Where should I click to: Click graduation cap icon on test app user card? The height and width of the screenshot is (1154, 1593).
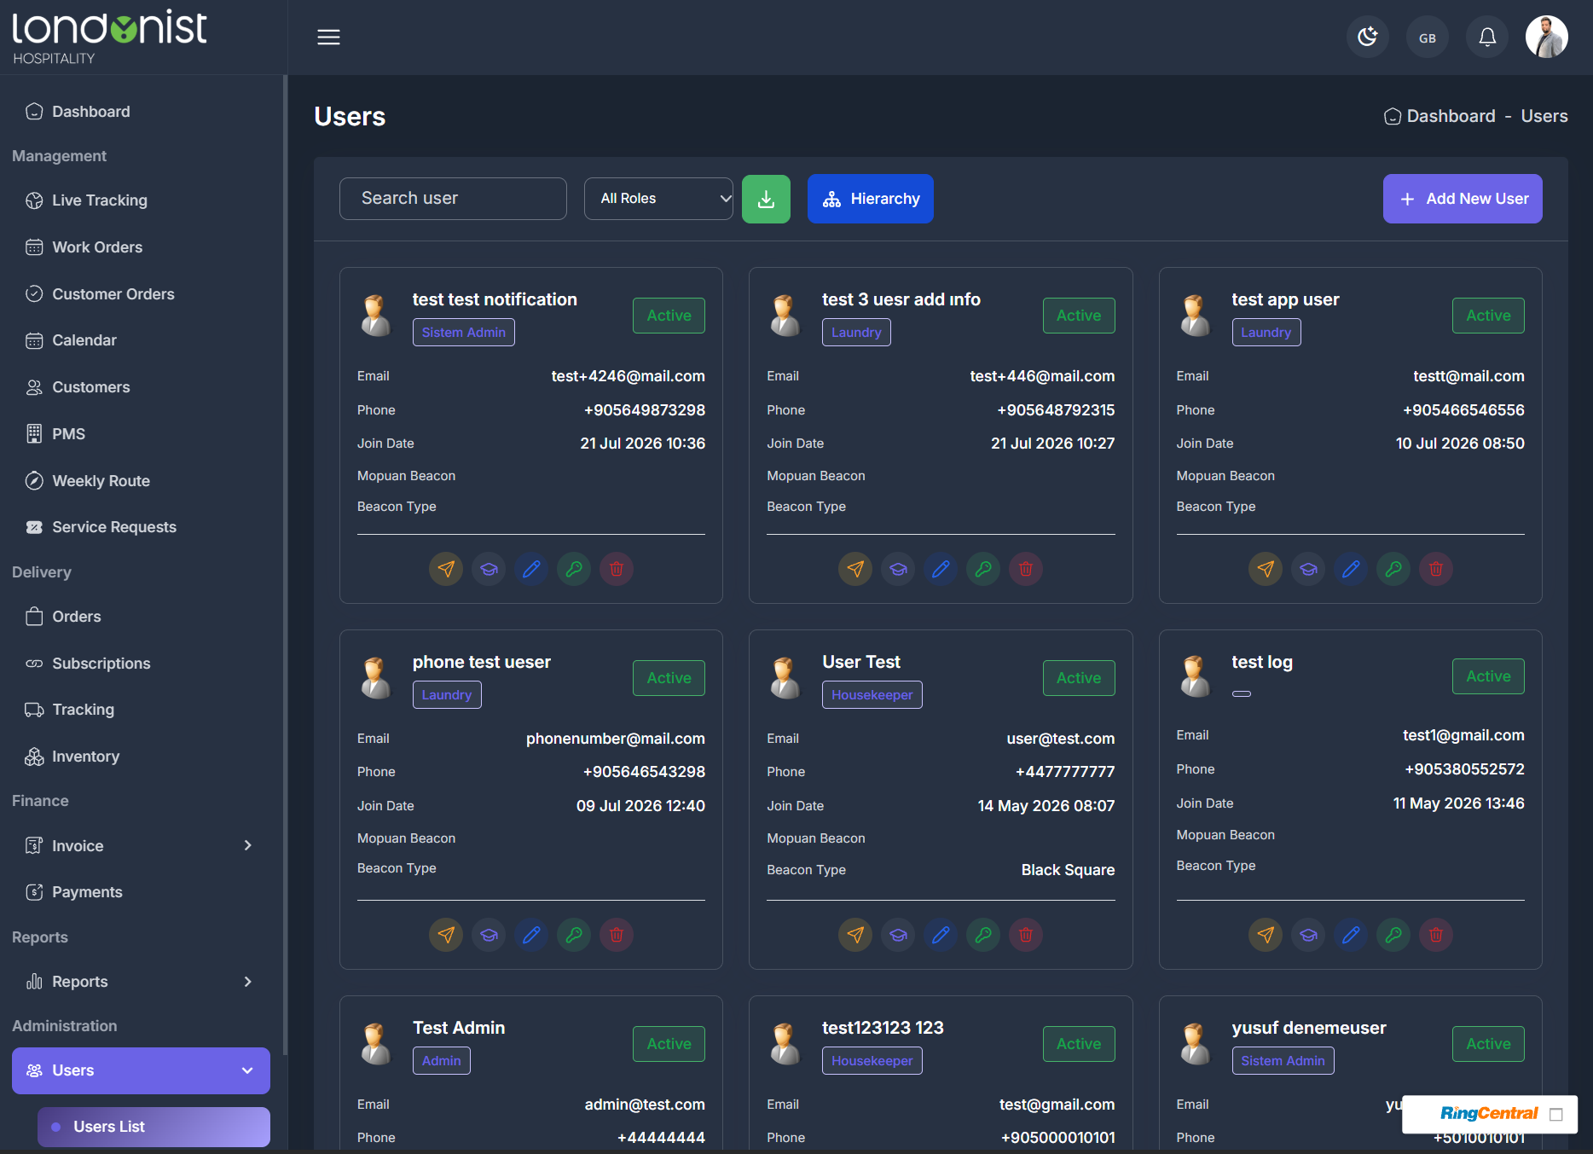click(x=1308, y=569)
